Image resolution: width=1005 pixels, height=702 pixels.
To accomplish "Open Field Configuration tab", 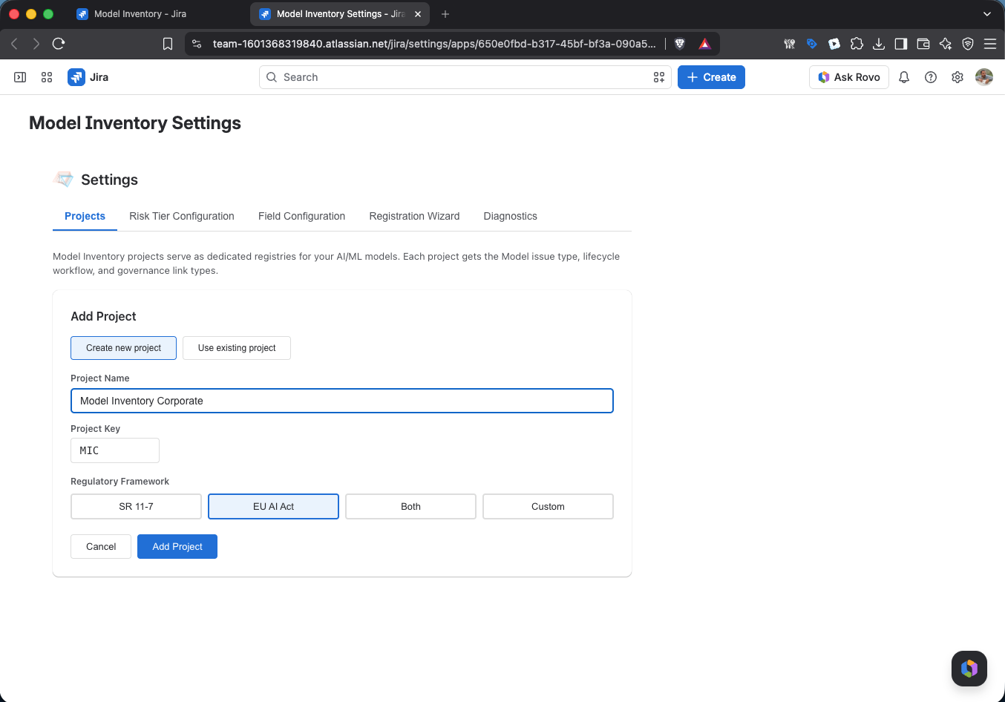I will coord(301,216).
